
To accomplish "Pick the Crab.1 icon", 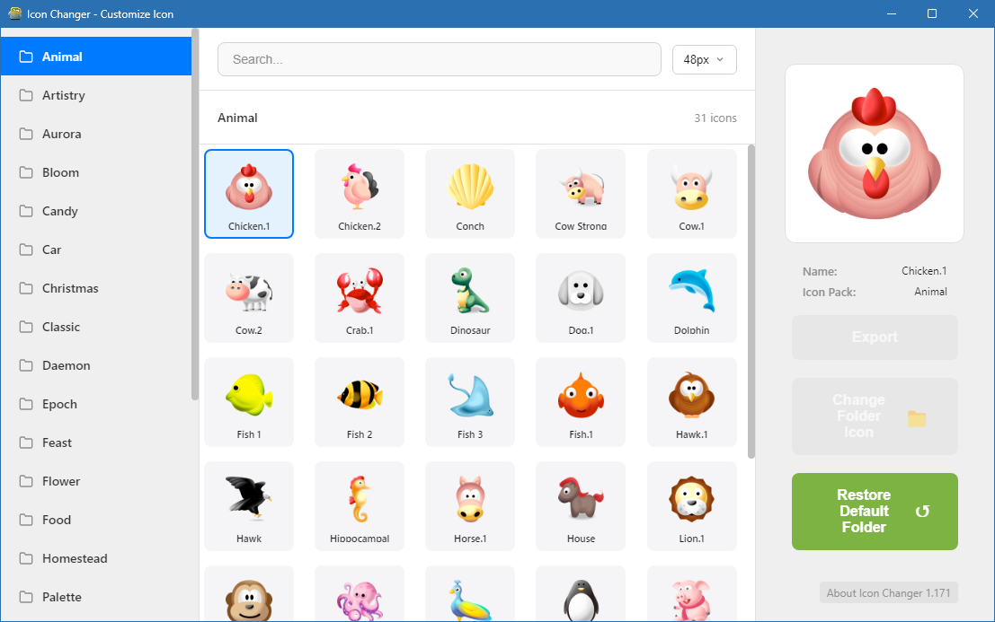I will [x=360, y=298].
